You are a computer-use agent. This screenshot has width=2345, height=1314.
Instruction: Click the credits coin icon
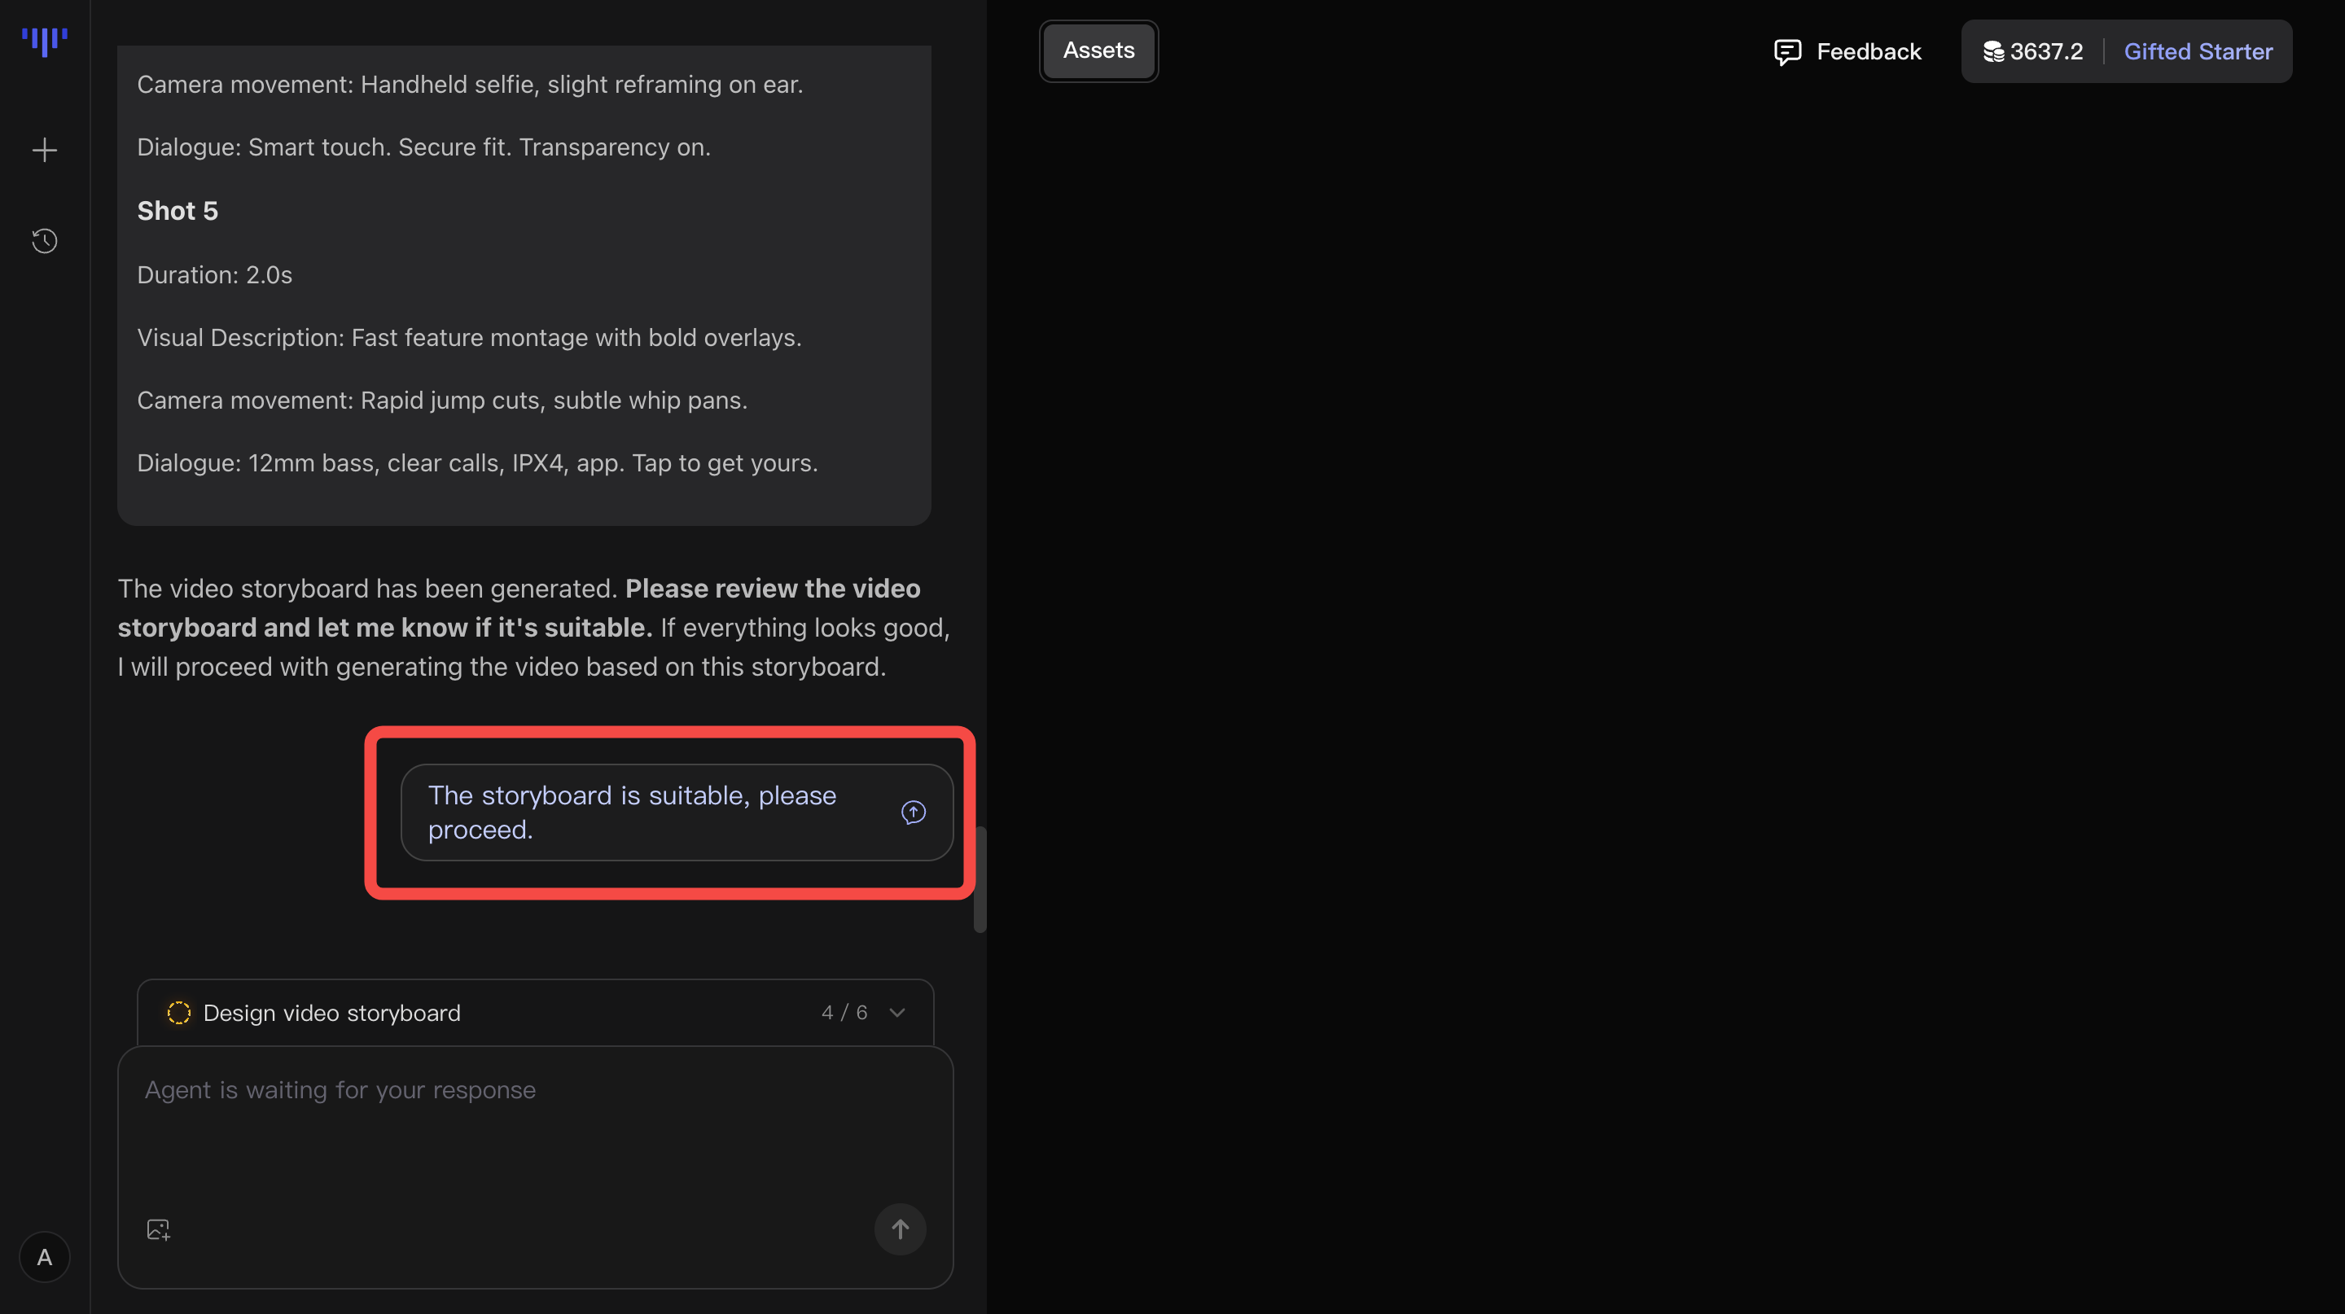pos(1992,52)
